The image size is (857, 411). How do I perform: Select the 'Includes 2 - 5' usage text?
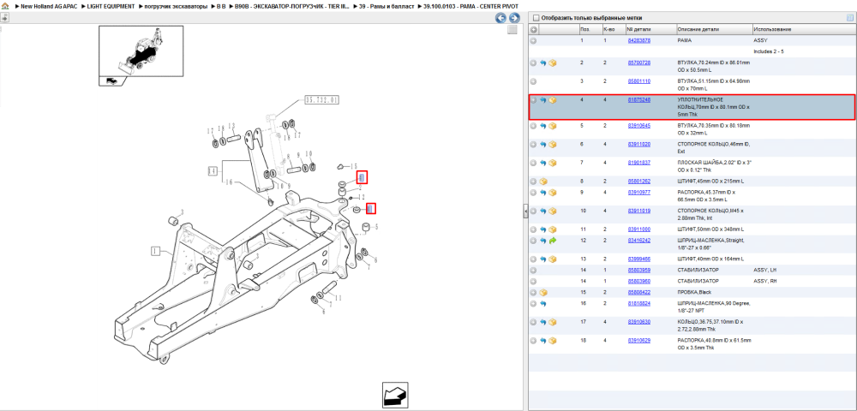click(769, 51)
